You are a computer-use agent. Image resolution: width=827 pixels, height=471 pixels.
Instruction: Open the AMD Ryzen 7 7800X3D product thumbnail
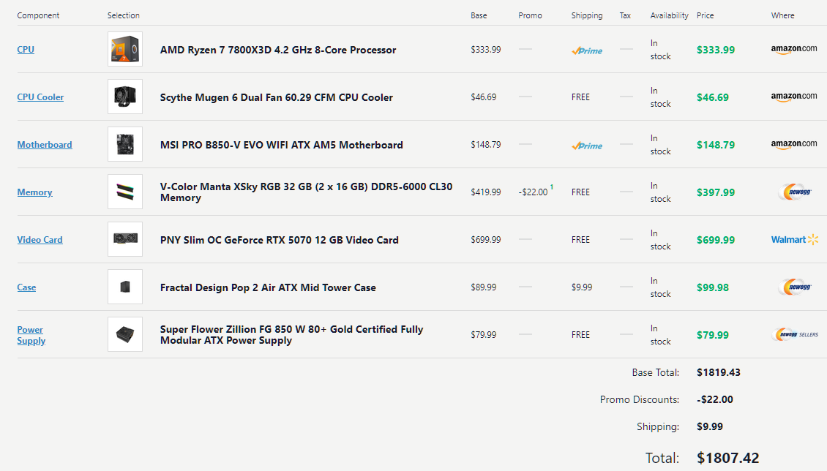[x=125, y=49]
